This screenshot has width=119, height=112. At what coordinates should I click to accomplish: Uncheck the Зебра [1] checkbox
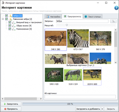pyautogui.click(x=7, y=16)
